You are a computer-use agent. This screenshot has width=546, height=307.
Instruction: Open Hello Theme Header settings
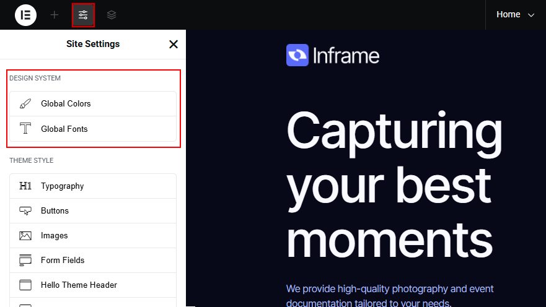coord(79,285)
